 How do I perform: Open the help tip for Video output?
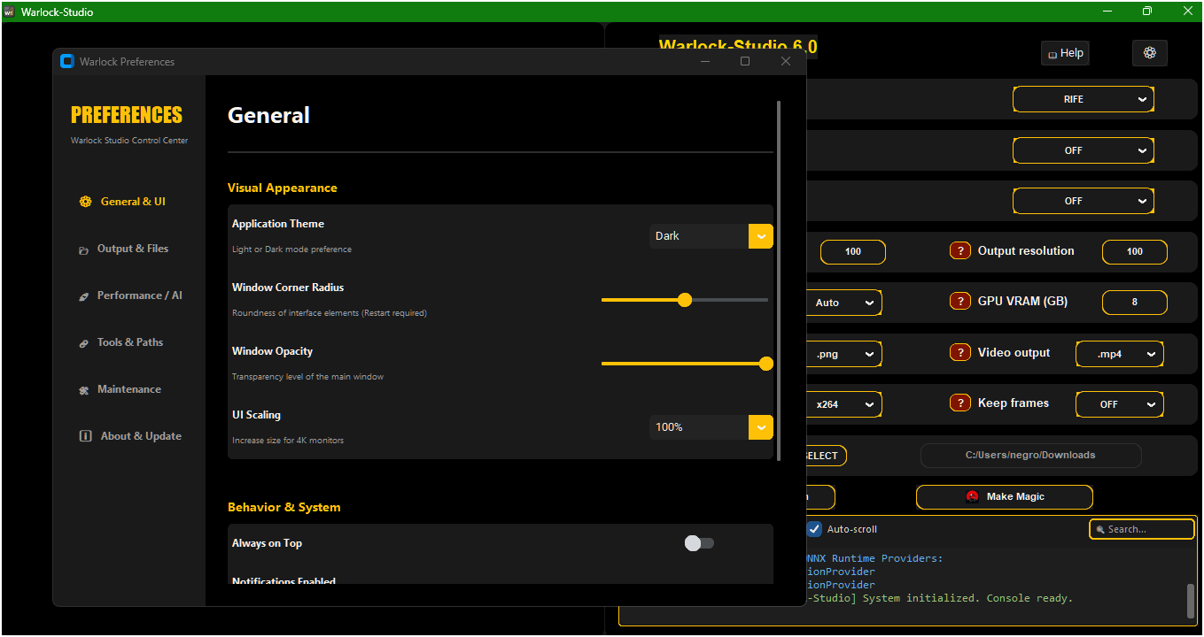tap(960, 353)
